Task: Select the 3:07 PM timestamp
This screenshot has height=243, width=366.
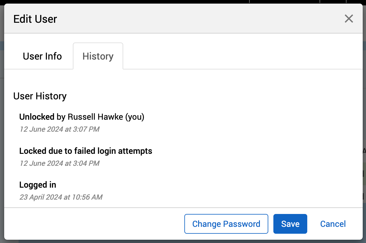Action: click(59, 129)
